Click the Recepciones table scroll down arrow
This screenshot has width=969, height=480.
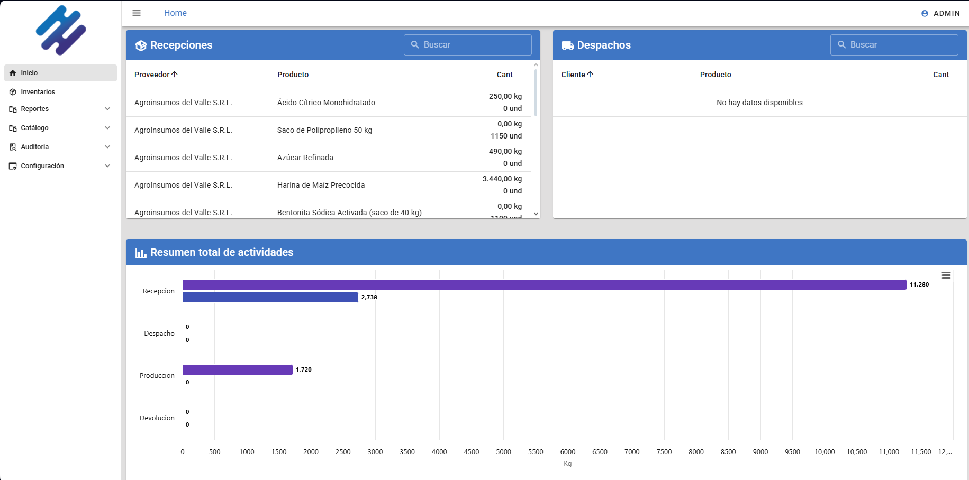pyautogui.click(x=536, y=214)
